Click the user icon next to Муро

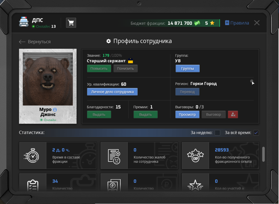click(x=55, y=110)
